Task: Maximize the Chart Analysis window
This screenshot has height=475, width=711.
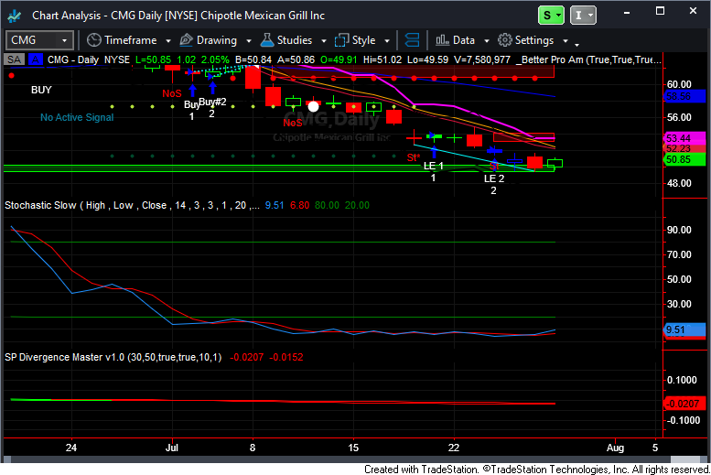Action: coord(661,11)
